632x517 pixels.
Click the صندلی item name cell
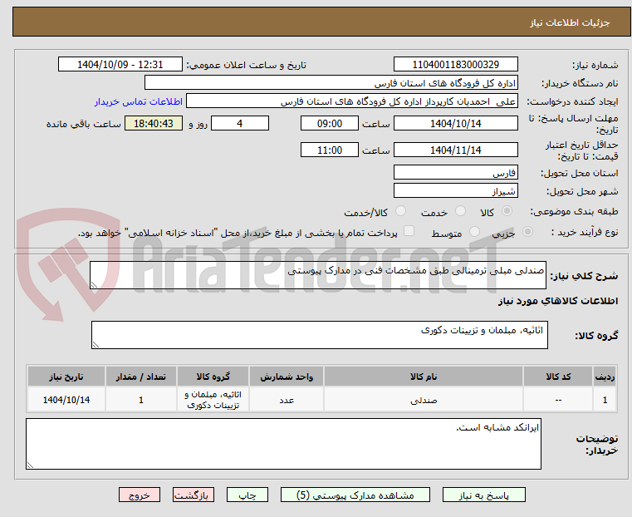click(424, 400)
